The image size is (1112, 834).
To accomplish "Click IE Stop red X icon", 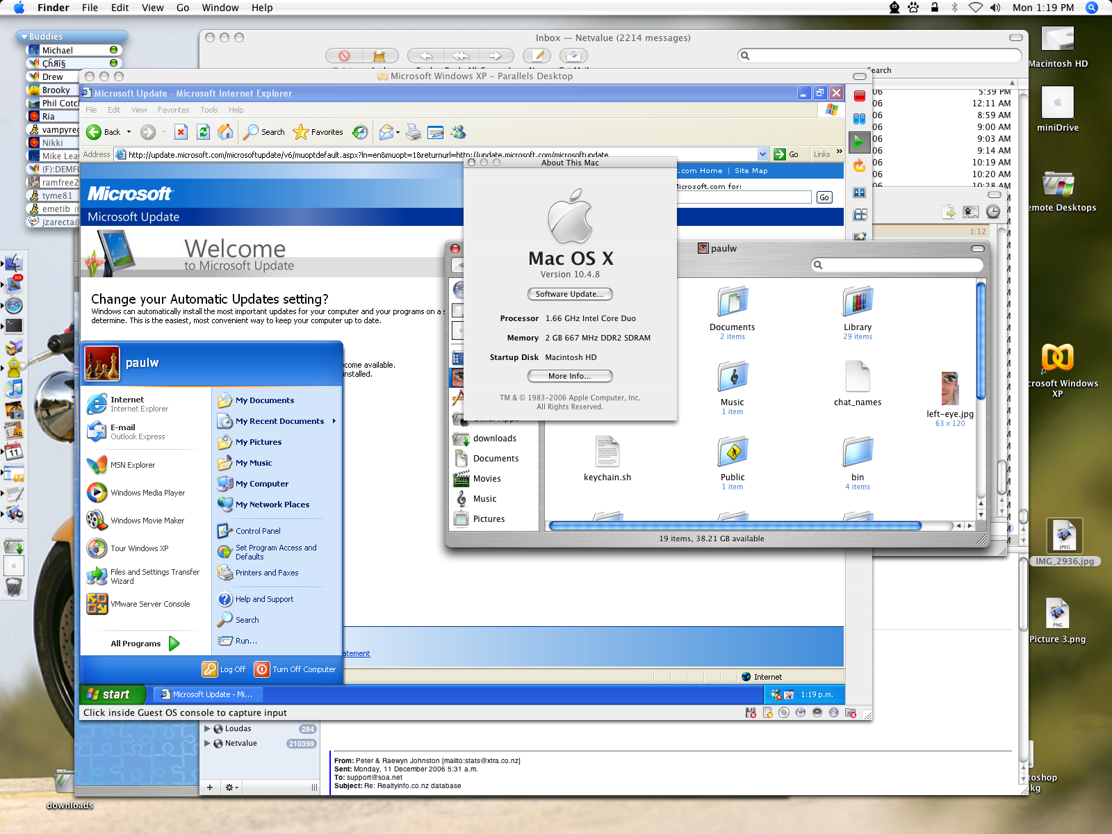I will 181,132.
